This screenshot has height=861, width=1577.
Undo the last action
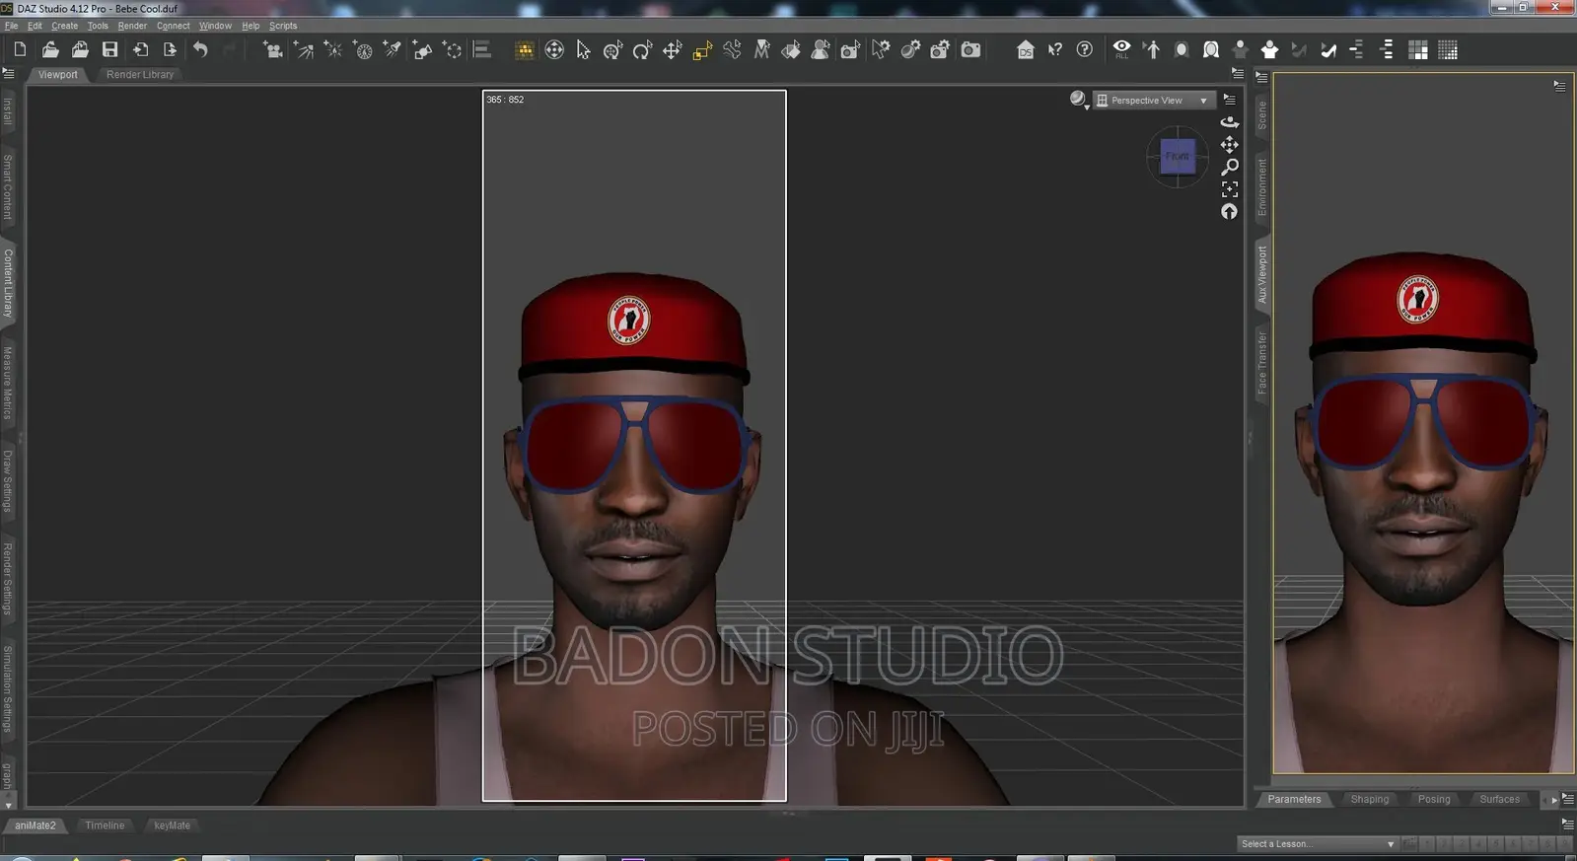(x=200, y=49)
